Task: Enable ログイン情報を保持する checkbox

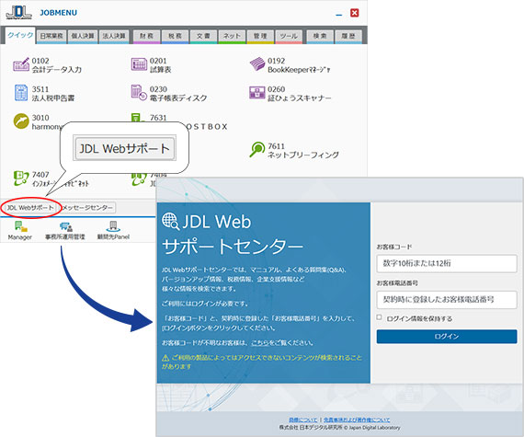Action: tap(379, 317)
